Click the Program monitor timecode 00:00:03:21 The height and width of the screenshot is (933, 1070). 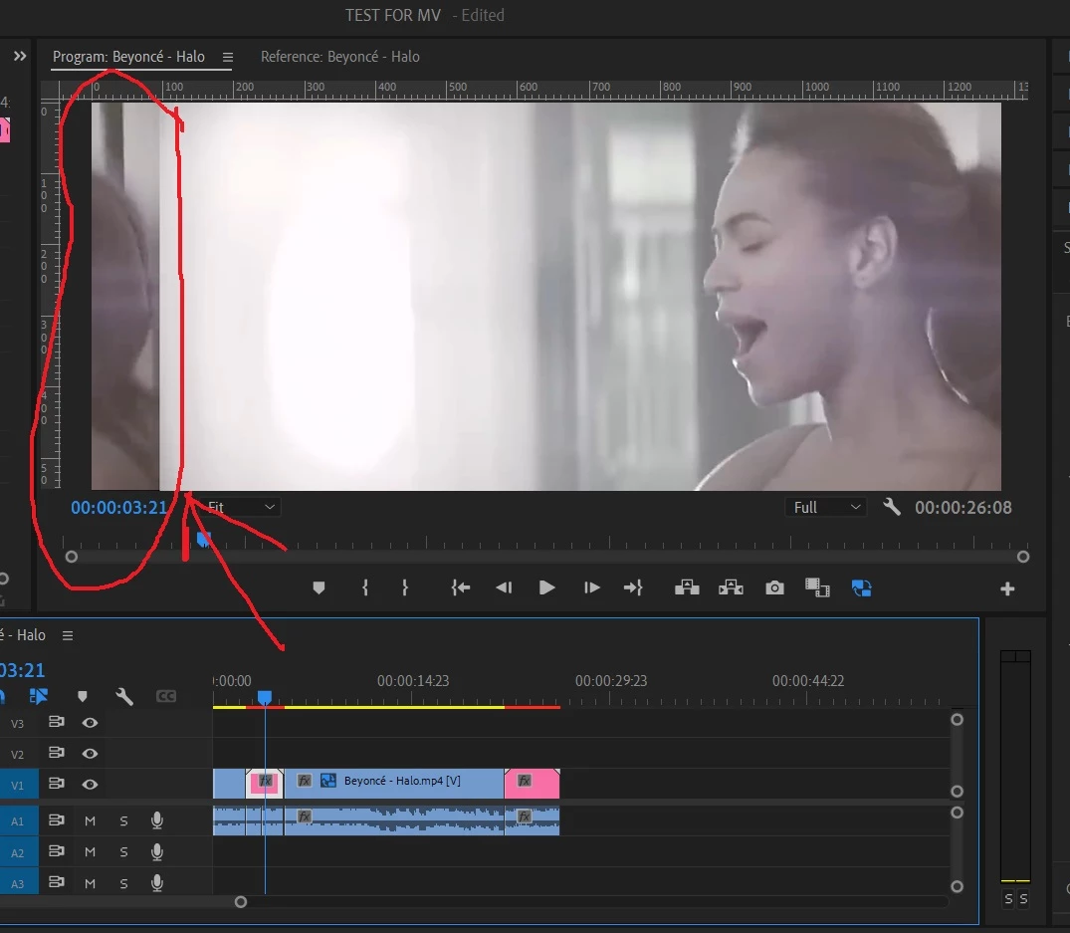tap(118, 507)
